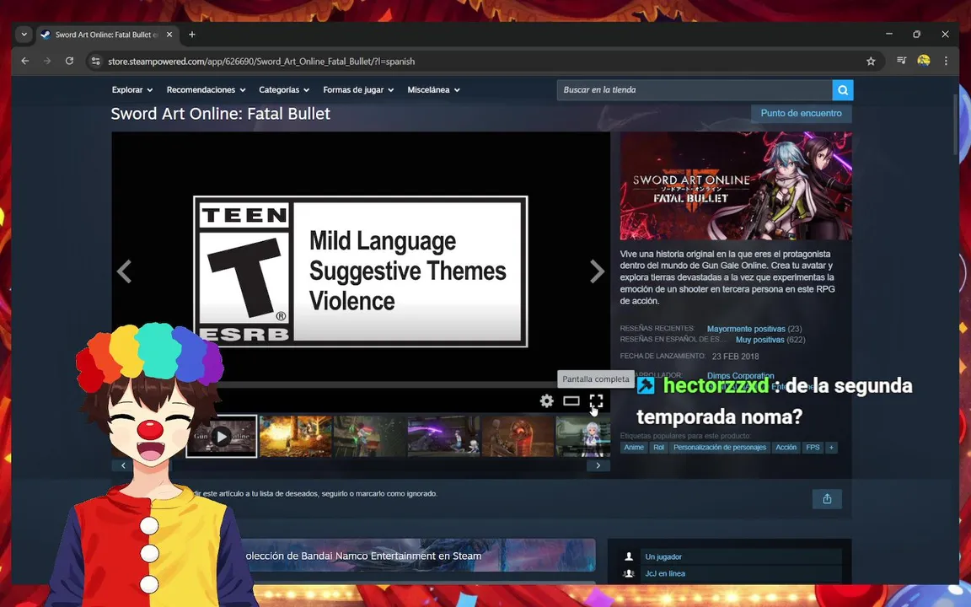This screenshot has width=971, height=607.
Task: Toggle theater mode in video player
Action: pyautogui.click(x=571, y=400)
